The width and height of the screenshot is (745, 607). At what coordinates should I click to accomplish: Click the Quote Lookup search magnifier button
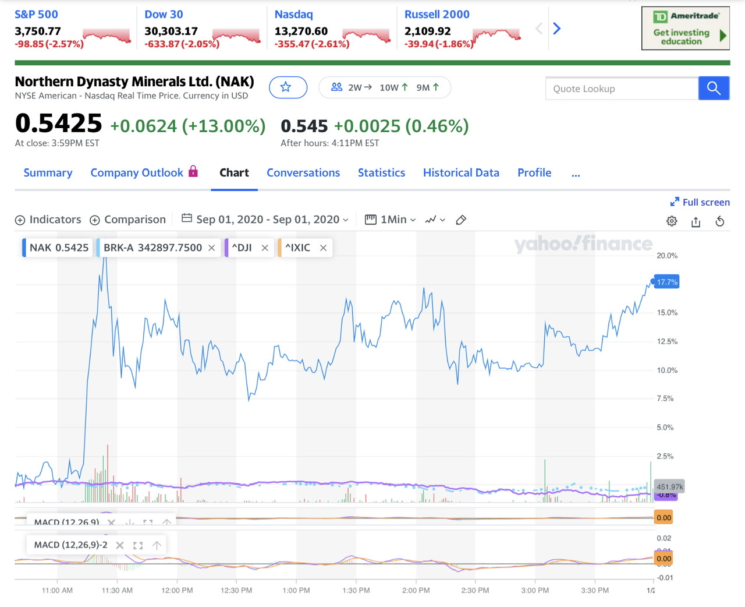point(714,88)
